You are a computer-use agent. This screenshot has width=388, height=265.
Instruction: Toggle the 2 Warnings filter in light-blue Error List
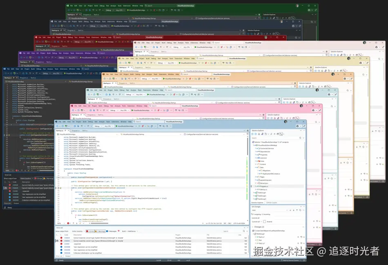click(100, 231)
